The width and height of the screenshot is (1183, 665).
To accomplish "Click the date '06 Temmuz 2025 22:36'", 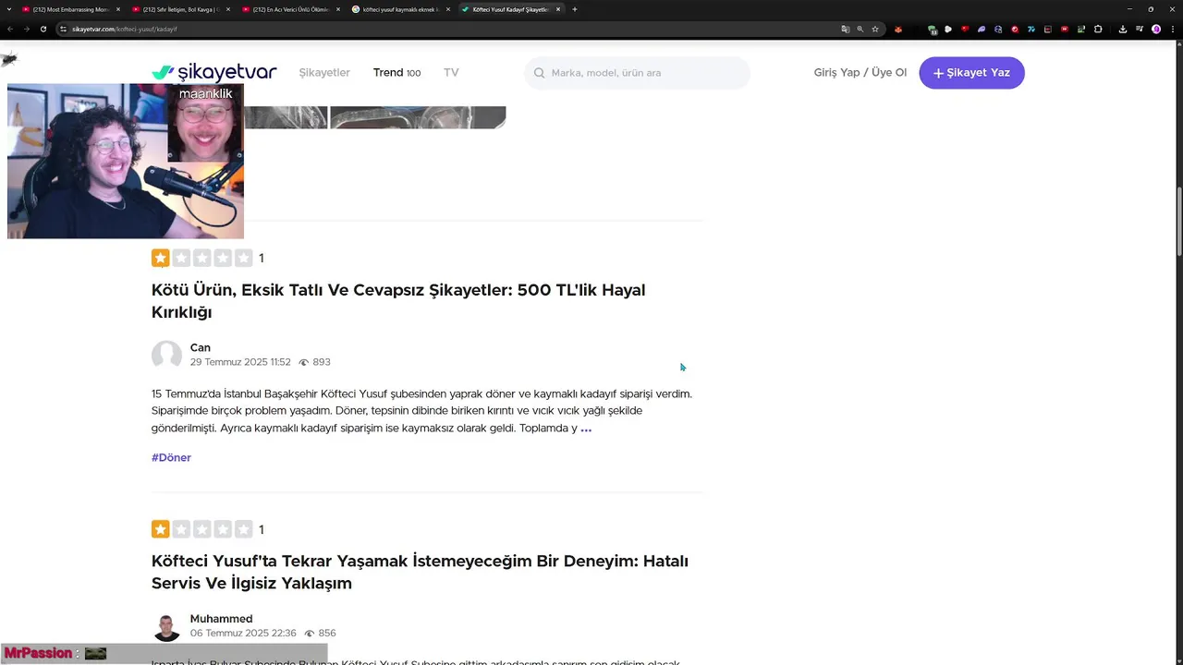I will (x=243, y=634).
